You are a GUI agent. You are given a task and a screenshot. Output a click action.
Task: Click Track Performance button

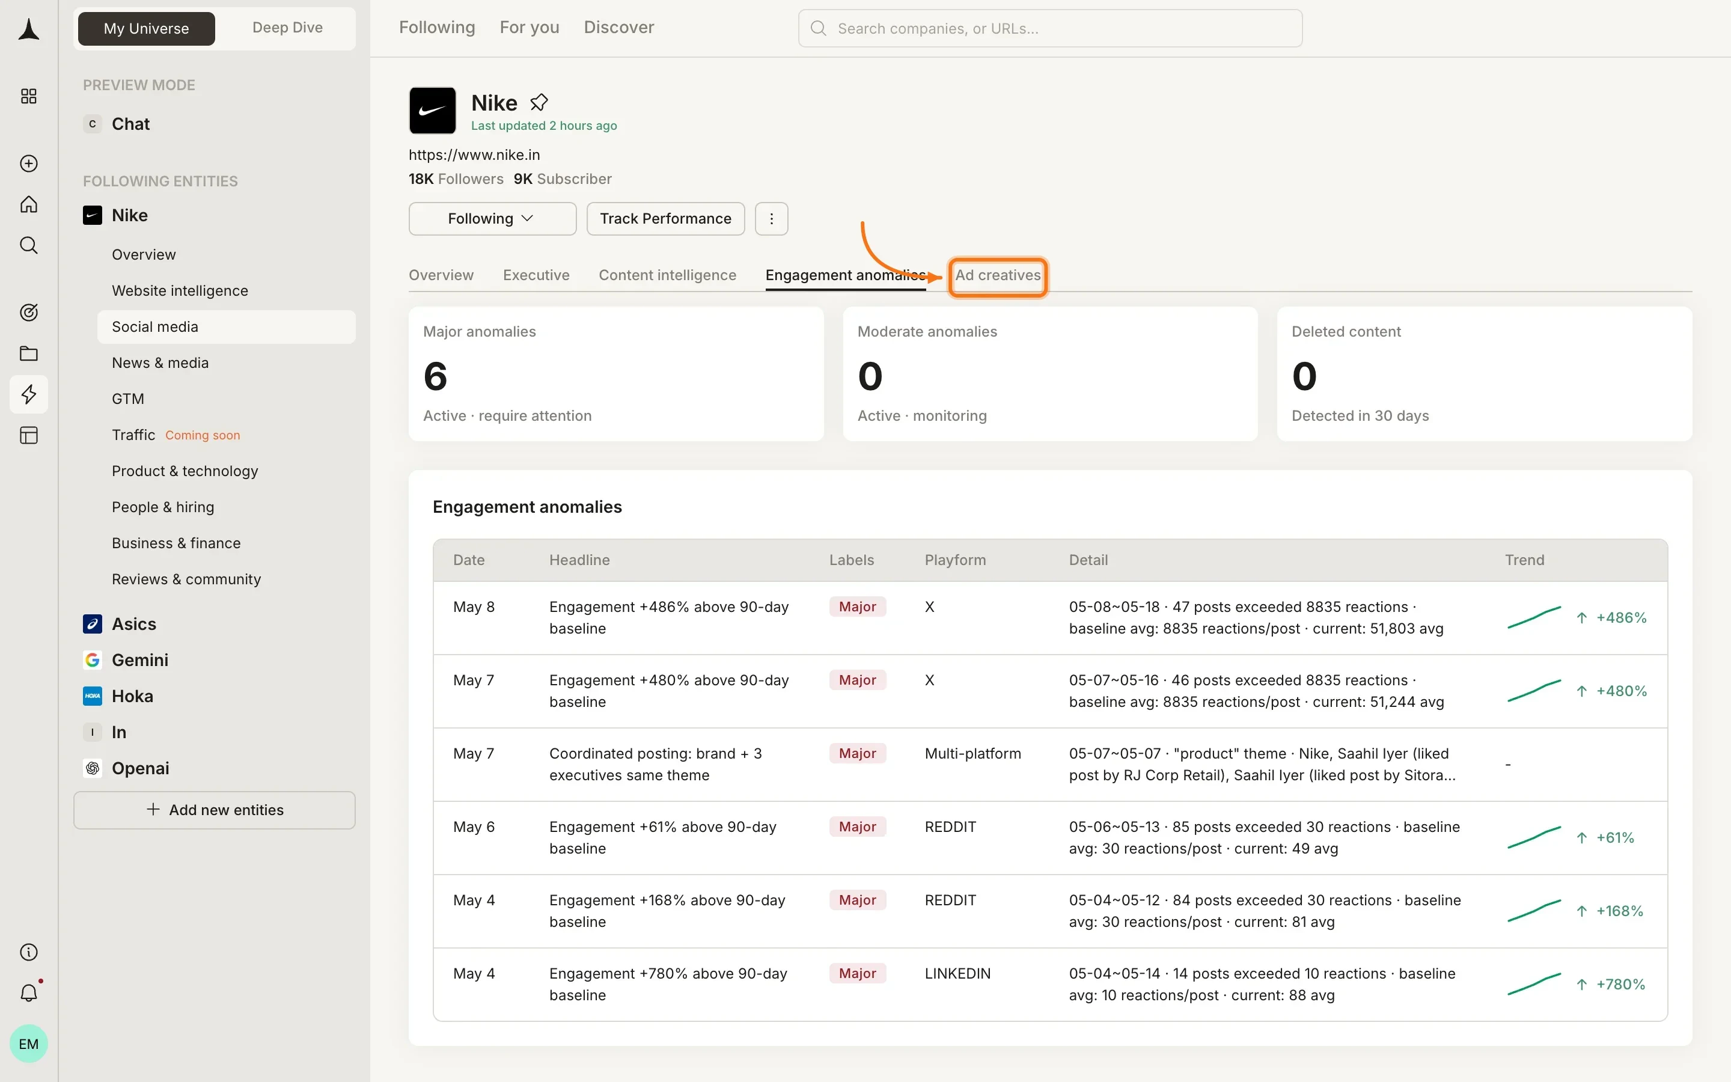(x=665, y=218)
